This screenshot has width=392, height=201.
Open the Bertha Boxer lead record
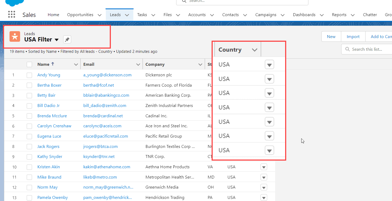point(49,85)
